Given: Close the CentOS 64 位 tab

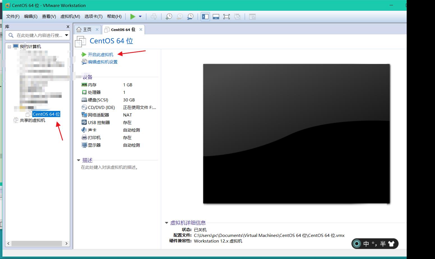Looking at the screenshot, I should (141, 29).
